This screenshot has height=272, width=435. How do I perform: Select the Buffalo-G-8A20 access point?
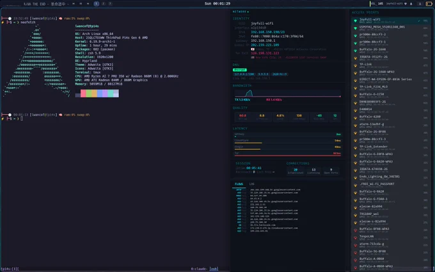click(x=391, y=193)
